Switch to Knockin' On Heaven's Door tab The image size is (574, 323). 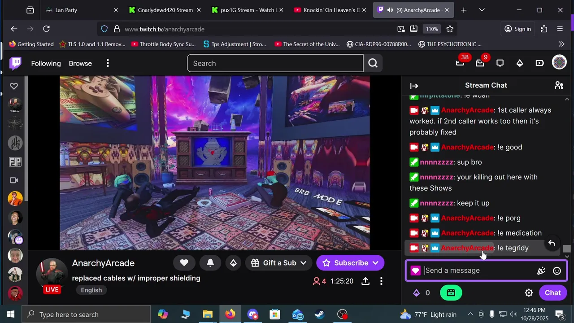coord(331,10)
